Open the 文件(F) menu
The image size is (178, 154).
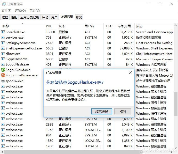coord(6,11)
